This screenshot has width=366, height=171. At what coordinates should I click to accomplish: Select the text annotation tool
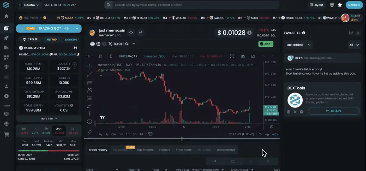point(90,114)
